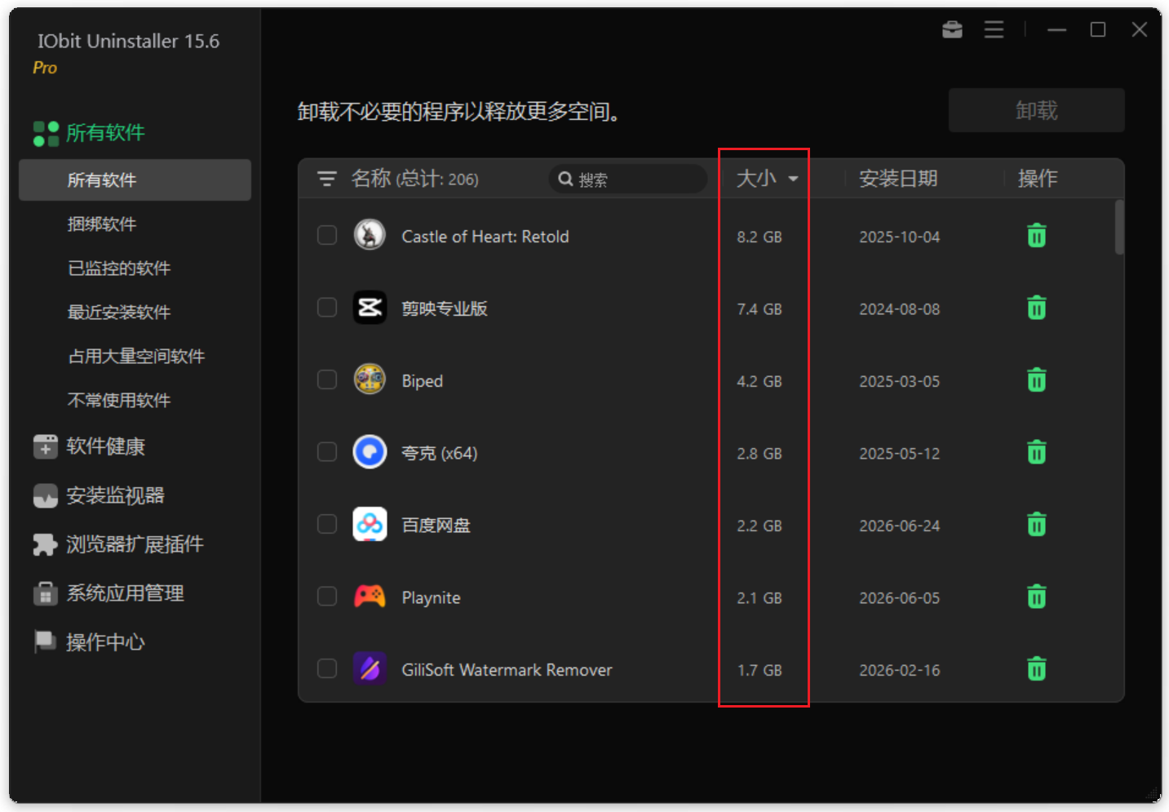This screenshot has width=1169, height=812.
Task: Click the 卸载 button
Action: tap(1036, 110)
